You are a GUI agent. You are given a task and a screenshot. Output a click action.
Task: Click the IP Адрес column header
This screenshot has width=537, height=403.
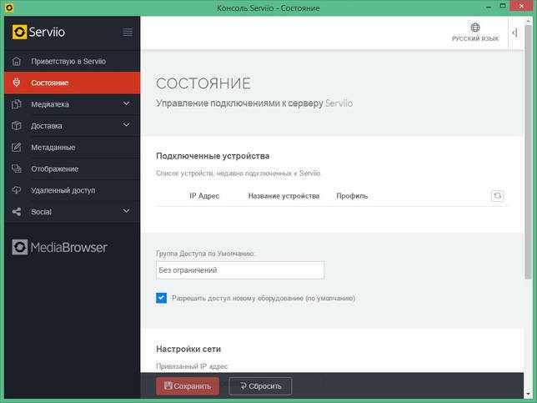click(204, 196)
